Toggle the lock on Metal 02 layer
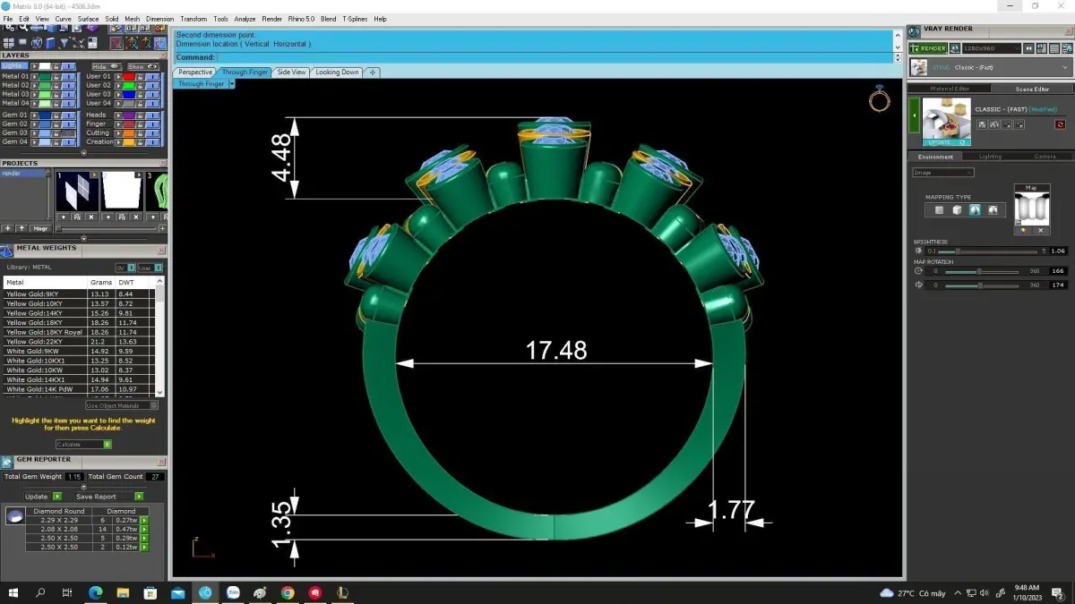This screenshot has height=604, width=1075. 57,85
